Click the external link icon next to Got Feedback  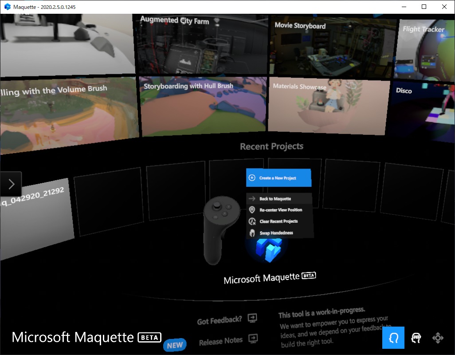pyautogui.click(x=252, y=318)
